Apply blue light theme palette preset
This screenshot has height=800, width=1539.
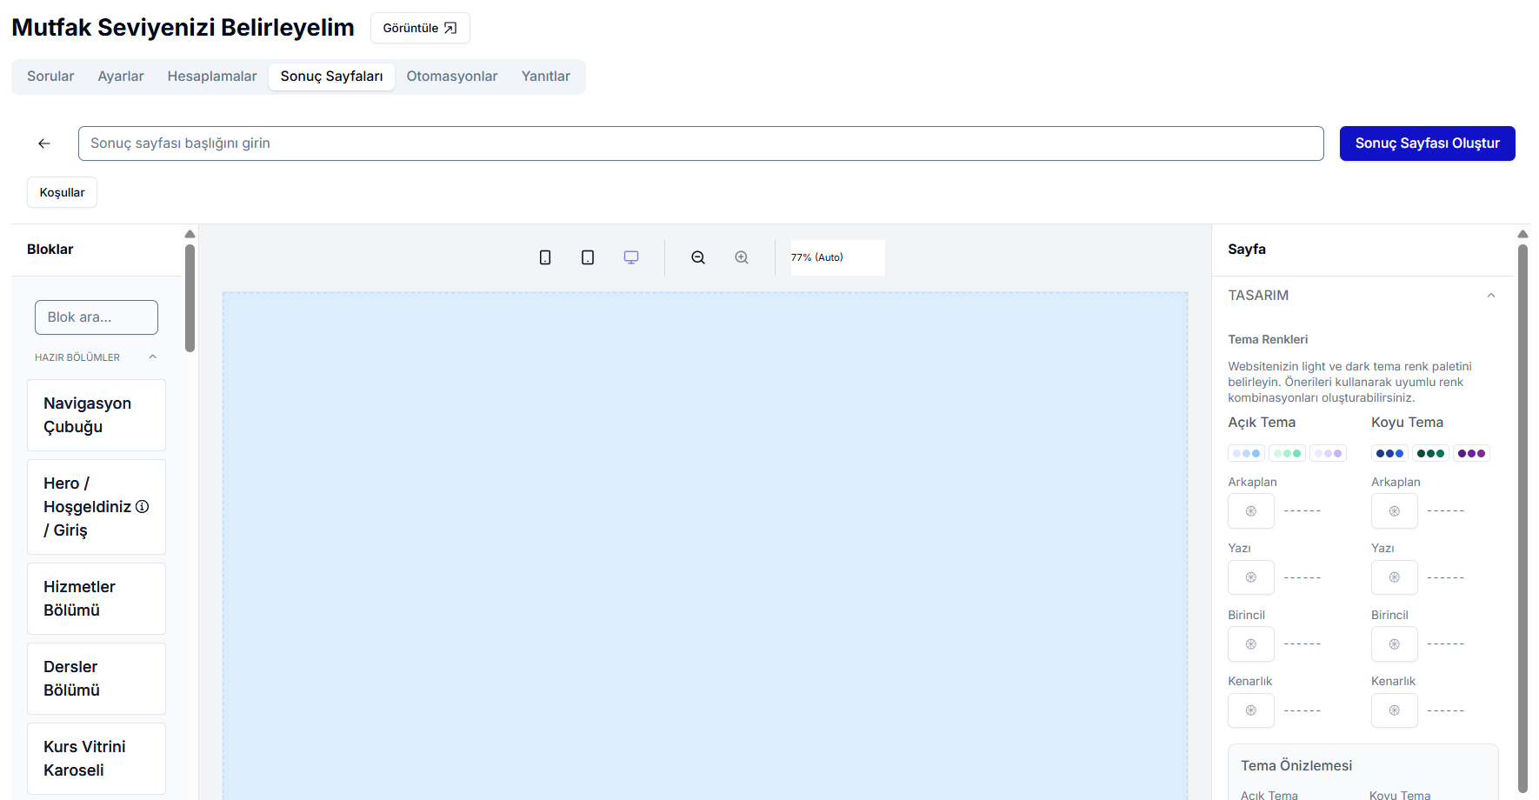coord(1246,453)
